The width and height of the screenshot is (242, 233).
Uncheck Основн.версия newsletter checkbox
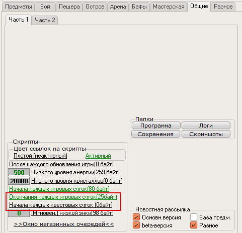tap(136, 217)
